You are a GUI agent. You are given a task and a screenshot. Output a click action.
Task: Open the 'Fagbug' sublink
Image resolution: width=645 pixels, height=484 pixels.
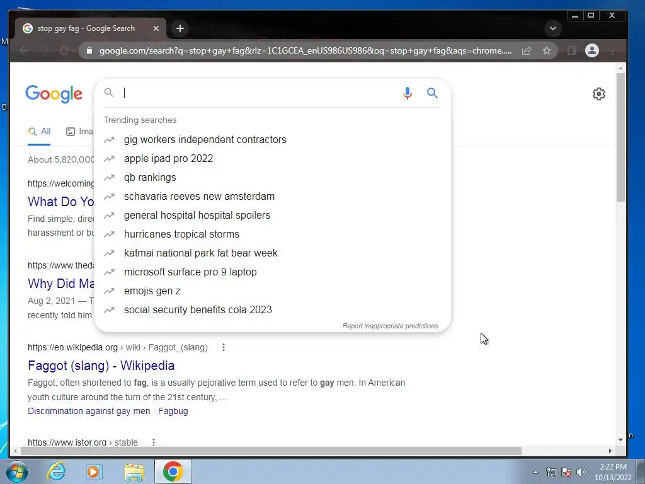click(x=173, y=411)
